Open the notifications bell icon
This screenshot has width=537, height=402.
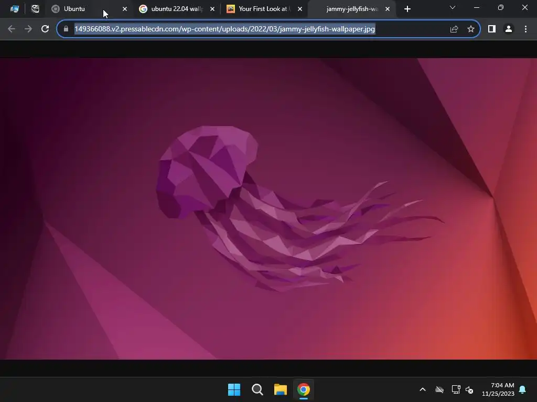coord(523,389)
